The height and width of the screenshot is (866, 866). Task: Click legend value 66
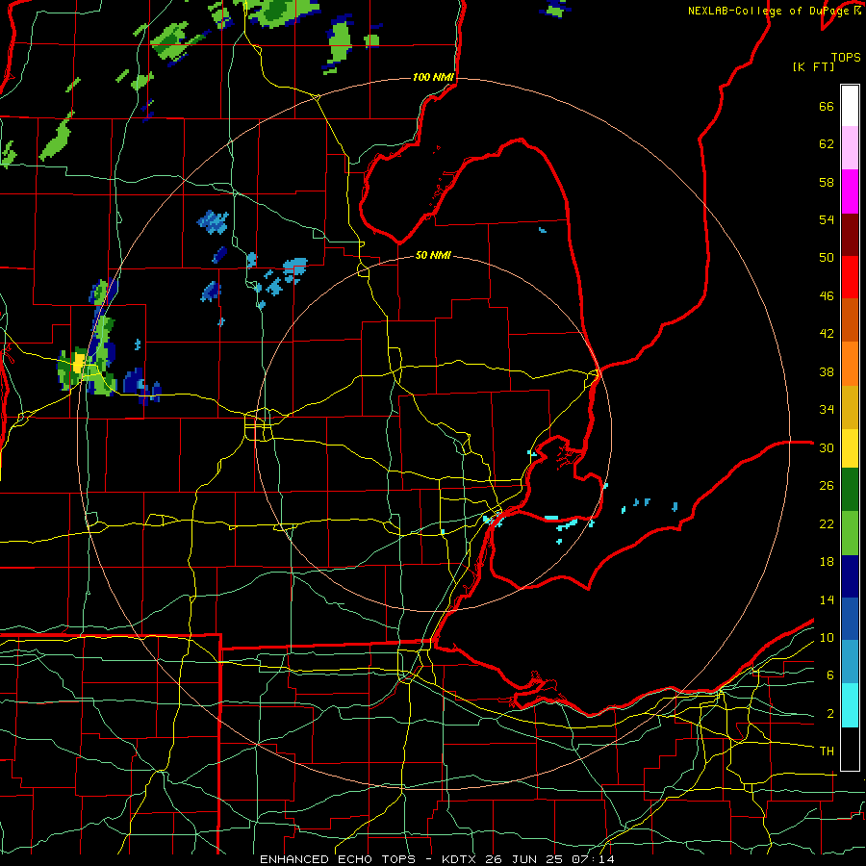(827, 106)
